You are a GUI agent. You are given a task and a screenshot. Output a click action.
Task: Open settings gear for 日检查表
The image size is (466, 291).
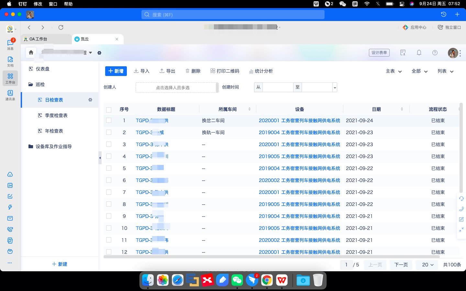[90, 100]
